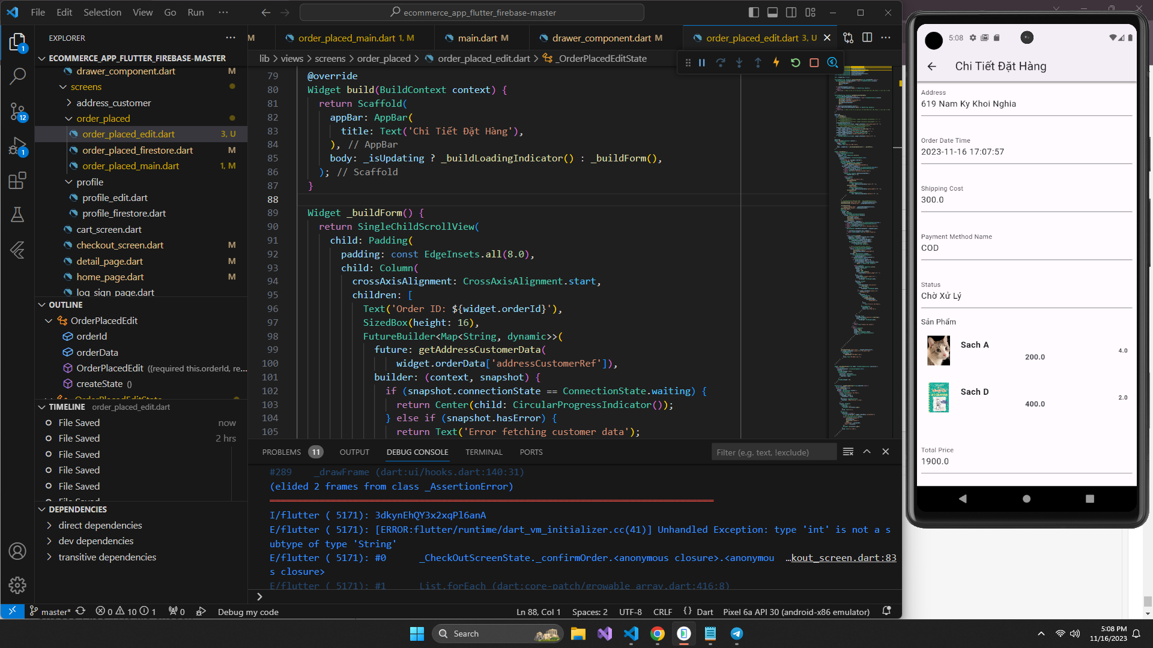Open the Source Control view
Image resolution: width=1153 pixels, height=648 pixels.
point(17,110)
